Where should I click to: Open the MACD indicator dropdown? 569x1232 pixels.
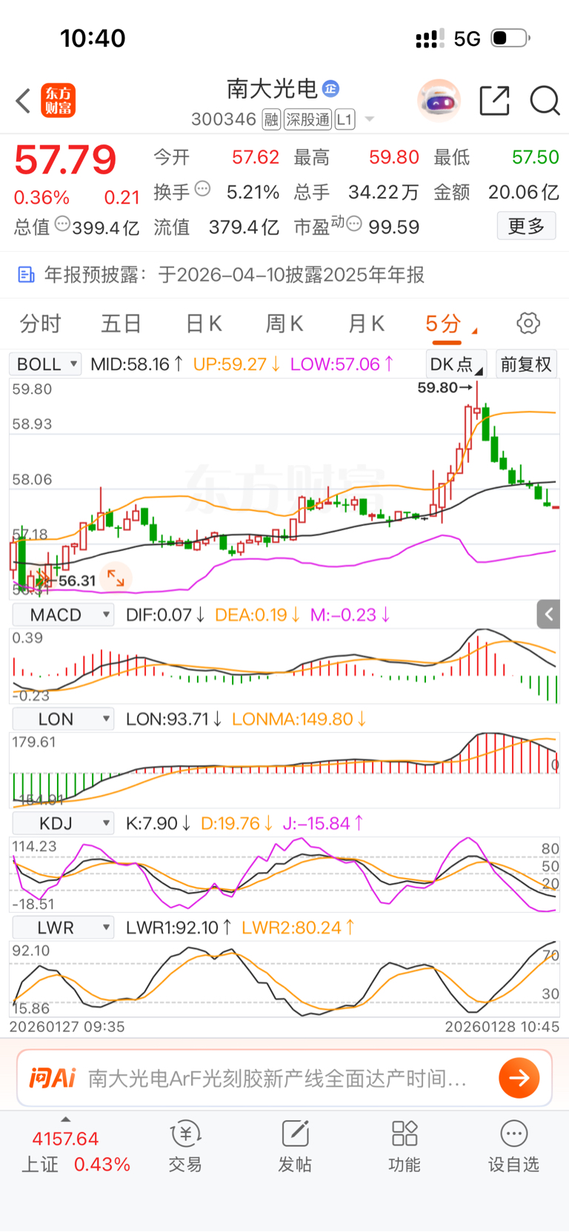pos(62,615)
